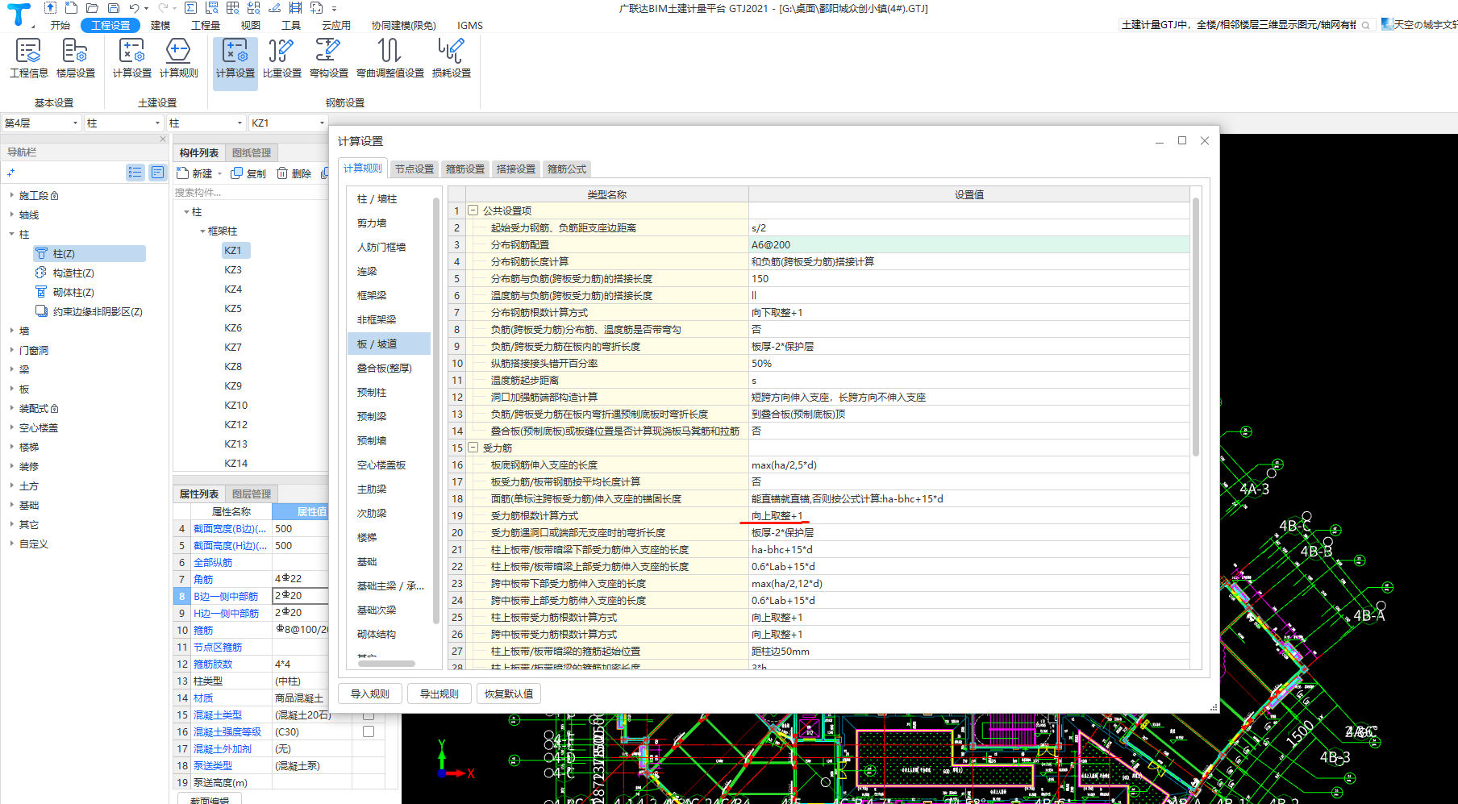Open 开始 ribbon tab
This screenshot has width=1458, height=804.
(x=60, y=25)
